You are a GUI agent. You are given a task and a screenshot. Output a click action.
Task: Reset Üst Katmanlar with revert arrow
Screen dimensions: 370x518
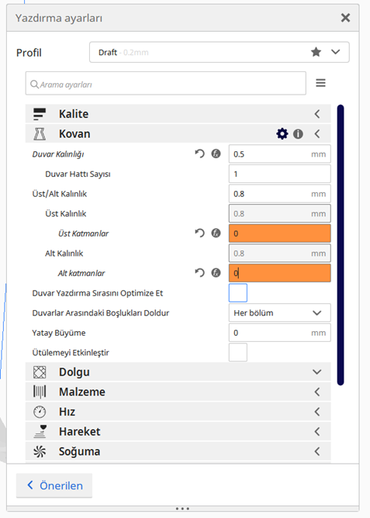[199, 233]
